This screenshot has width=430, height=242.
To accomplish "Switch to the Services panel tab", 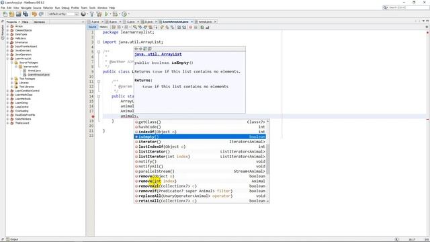I will pos(40,22).
